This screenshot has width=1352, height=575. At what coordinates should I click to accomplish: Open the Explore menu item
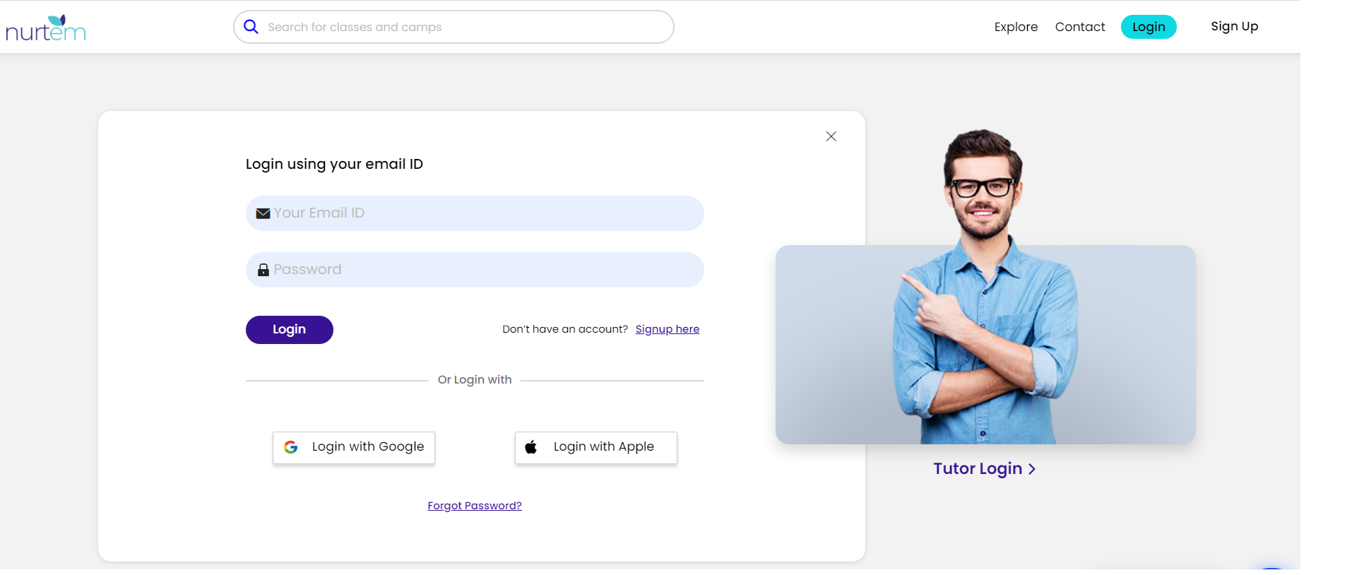[1015, 26]
